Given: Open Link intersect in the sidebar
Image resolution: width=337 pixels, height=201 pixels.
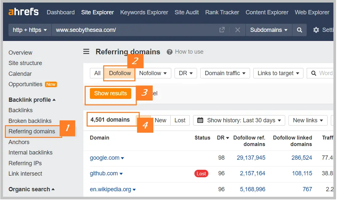Looking at the screenshot, I should (x=25, y=173).
